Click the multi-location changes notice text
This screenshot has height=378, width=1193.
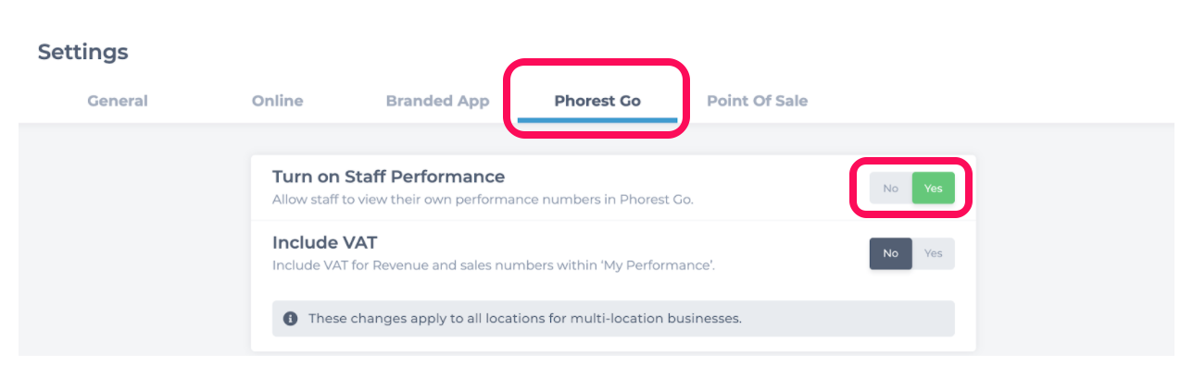pyautogui.click(x=525, y=319)
